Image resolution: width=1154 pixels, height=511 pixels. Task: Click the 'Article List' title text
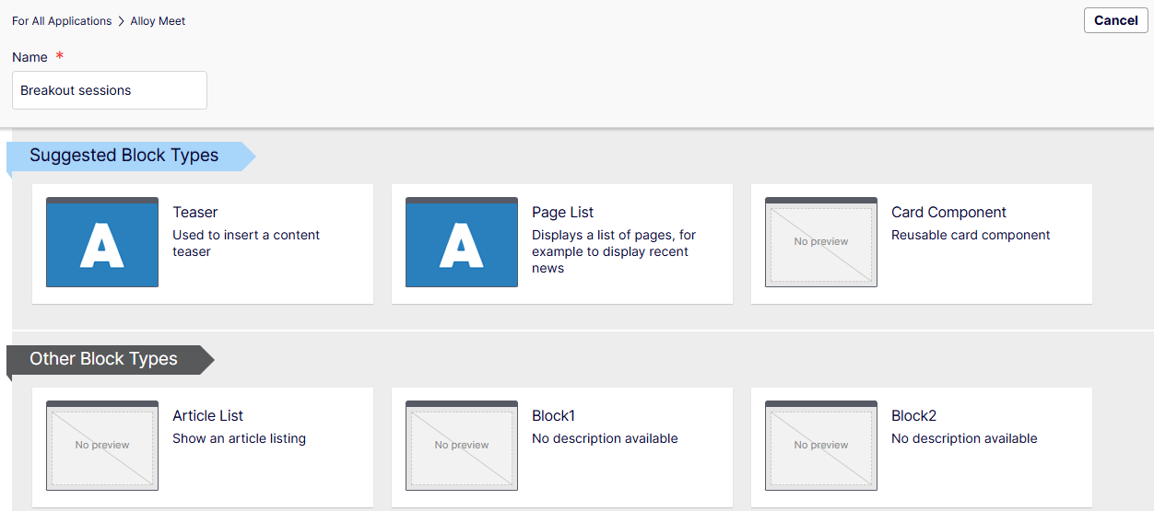(x=208, y=415)
